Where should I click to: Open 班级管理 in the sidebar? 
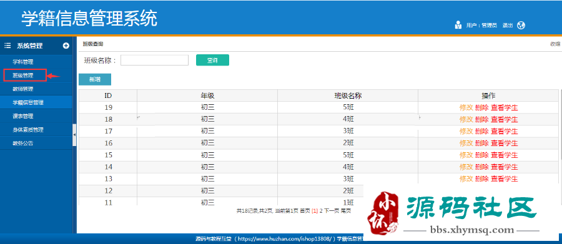coord(23,76)
